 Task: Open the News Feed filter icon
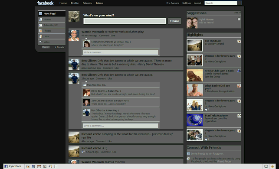(40, 14)
